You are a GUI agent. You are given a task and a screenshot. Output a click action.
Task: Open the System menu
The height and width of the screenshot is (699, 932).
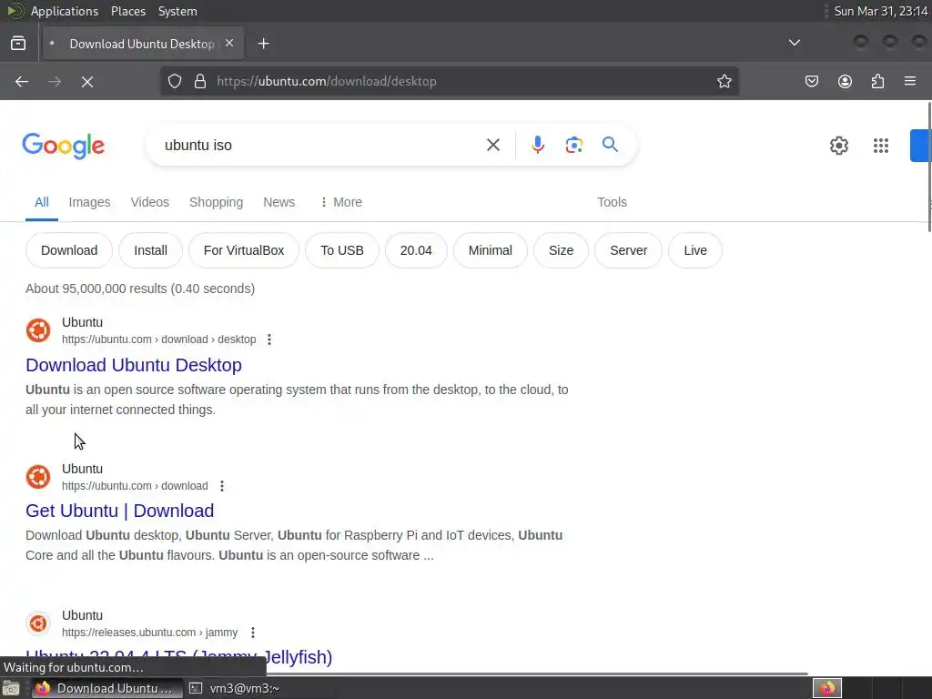[x=177, y=11]
